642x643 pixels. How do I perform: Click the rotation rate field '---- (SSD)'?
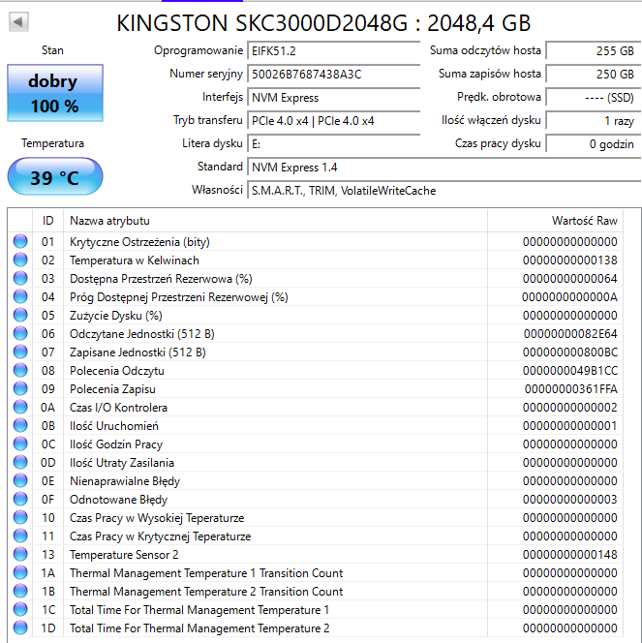pos(594,98)
